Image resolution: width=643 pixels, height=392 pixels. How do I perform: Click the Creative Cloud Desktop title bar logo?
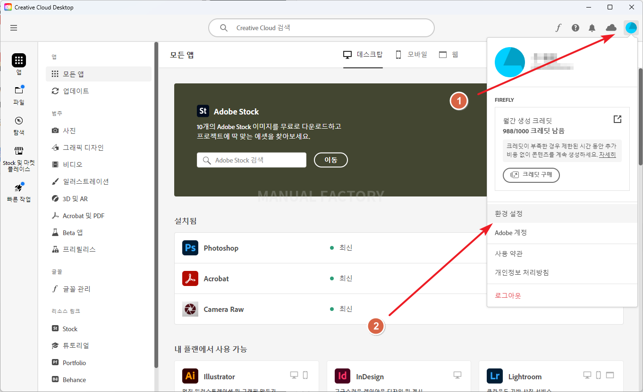point(8,8)
